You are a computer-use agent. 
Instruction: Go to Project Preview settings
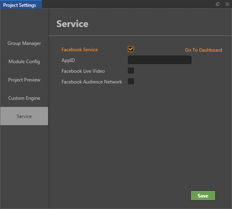click(x=24, y=79)
